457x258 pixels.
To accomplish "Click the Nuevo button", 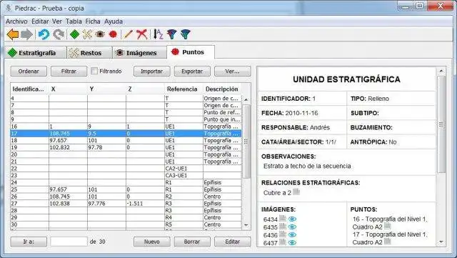I will 151,242.
